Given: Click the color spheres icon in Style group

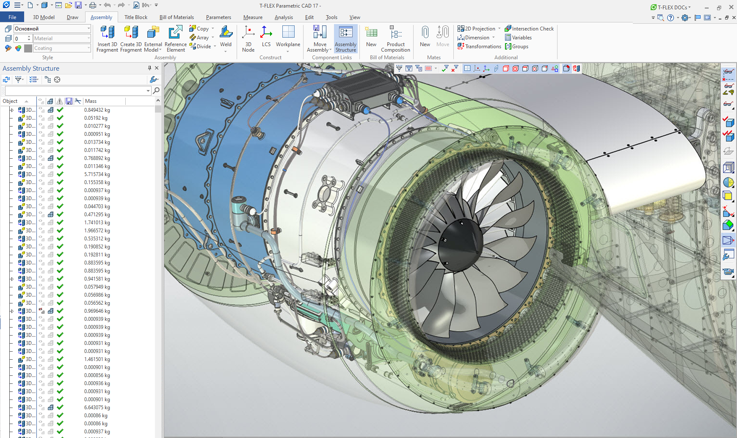Looking at the screenshot, I should [18, 48].
